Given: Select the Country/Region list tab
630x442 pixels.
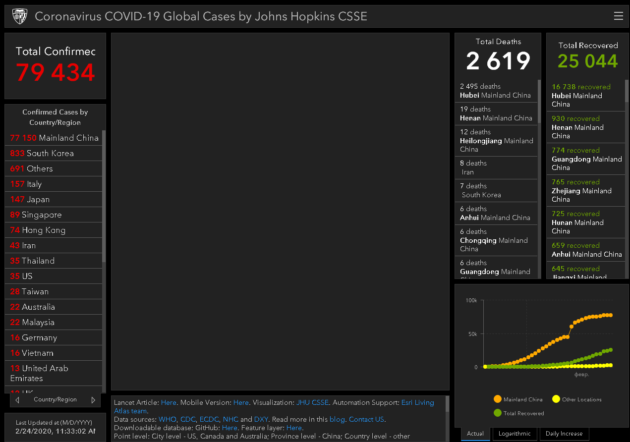Looking at the screenshot, I should tap(55, 400).
